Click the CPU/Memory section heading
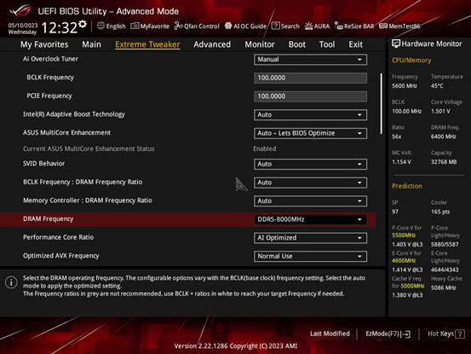 click(x=411, y=61)
